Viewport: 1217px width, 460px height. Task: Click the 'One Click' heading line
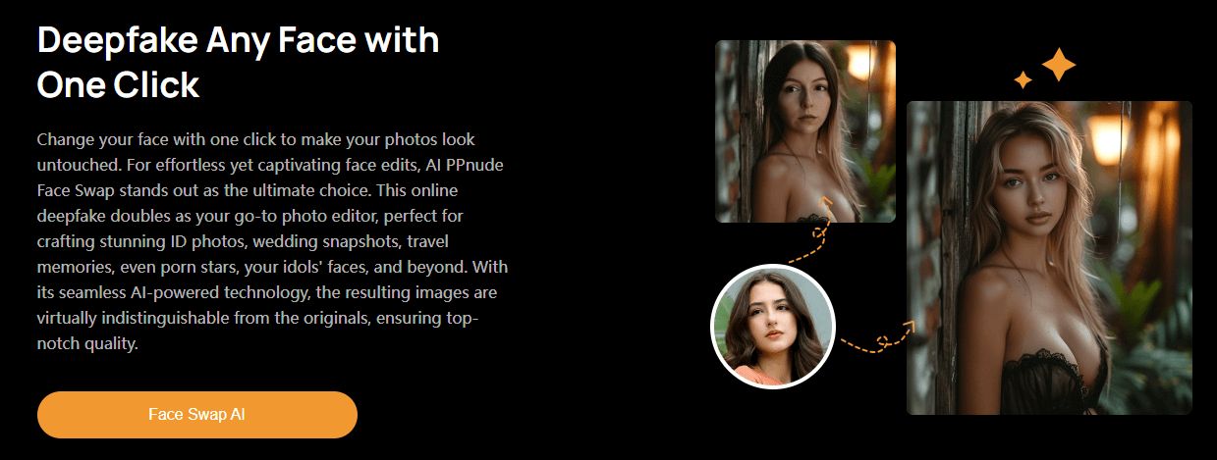118,85
